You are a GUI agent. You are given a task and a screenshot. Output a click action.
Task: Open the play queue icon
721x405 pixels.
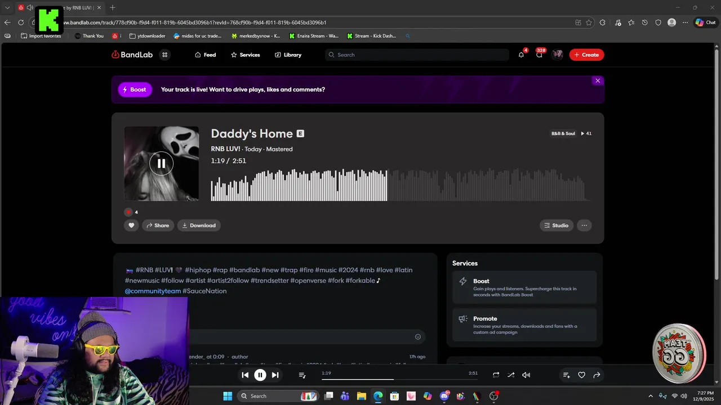[x=302, y=375]
